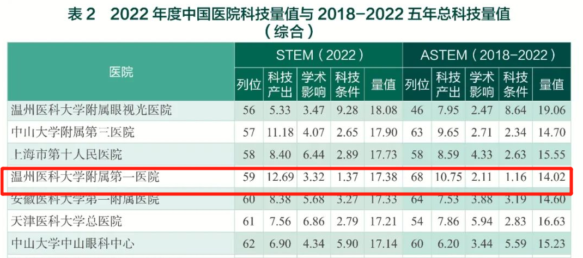Click the ASTEM (2018-2022) group header
Viewport: 583px width, 258px height.
pos(487,55)
